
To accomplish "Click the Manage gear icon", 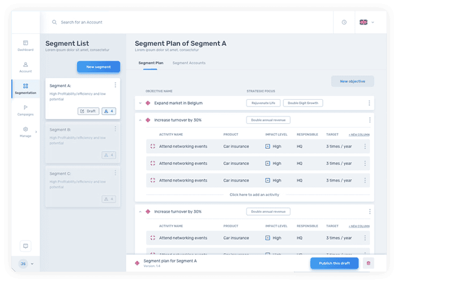I will tap(25, 130).
